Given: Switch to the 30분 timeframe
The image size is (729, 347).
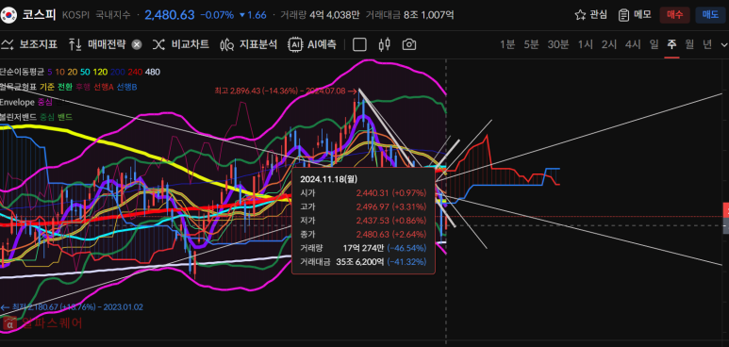Looking at the screenshot, I should (x=558, y=44).
